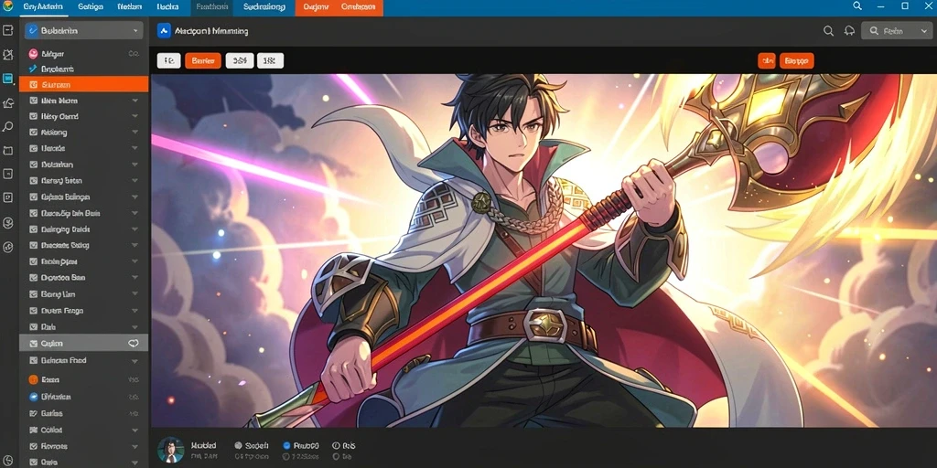
Task: Click the magnifier icon in the blue title bar
Action: point(856,6)
